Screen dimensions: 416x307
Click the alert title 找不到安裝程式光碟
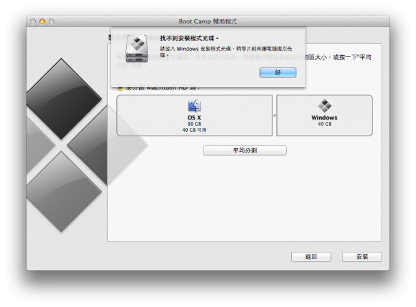click(189, 38)
